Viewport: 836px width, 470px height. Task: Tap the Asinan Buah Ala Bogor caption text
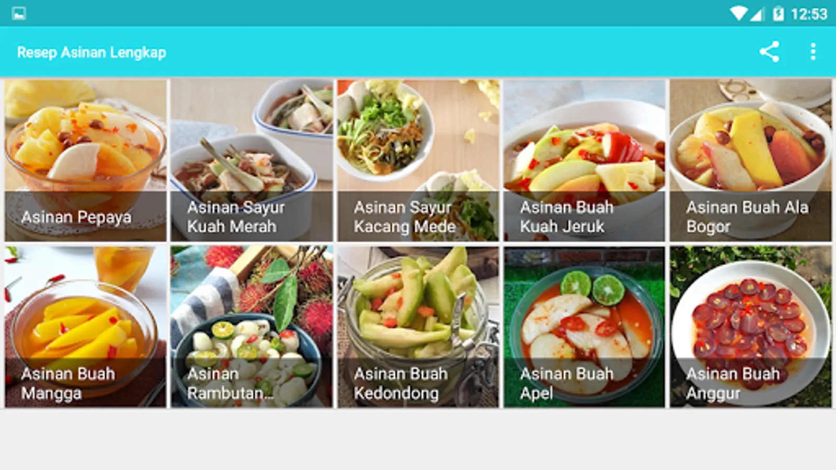[747, 217]
